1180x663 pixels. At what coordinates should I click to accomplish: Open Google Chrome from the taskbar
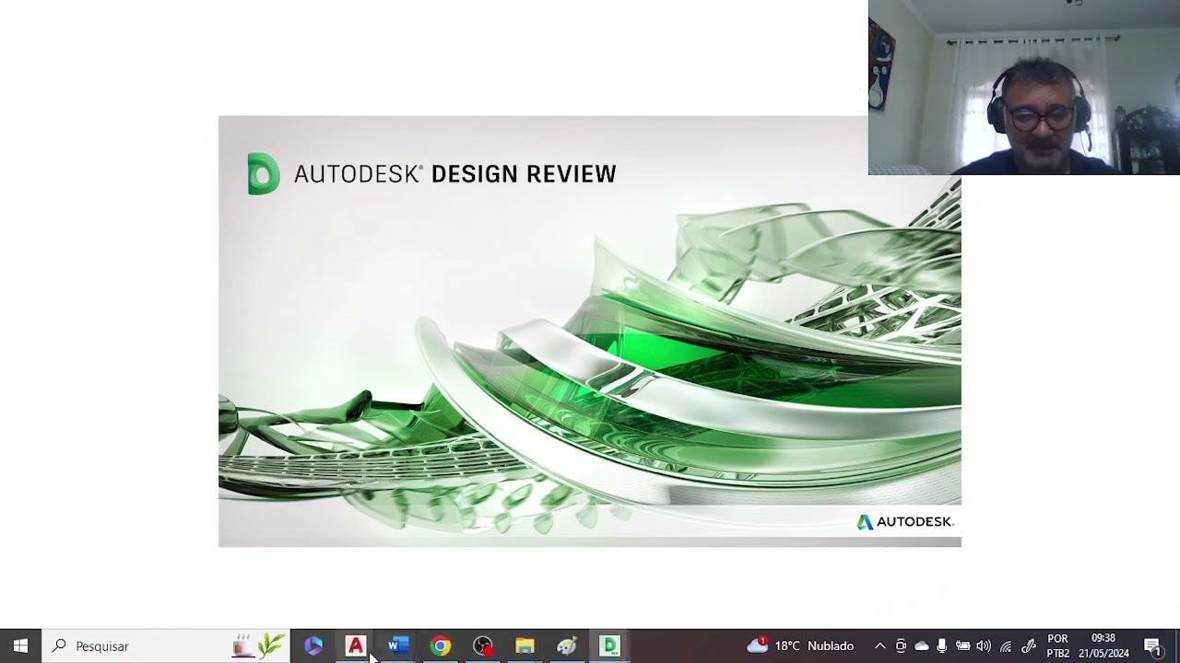tap(441, 646)
